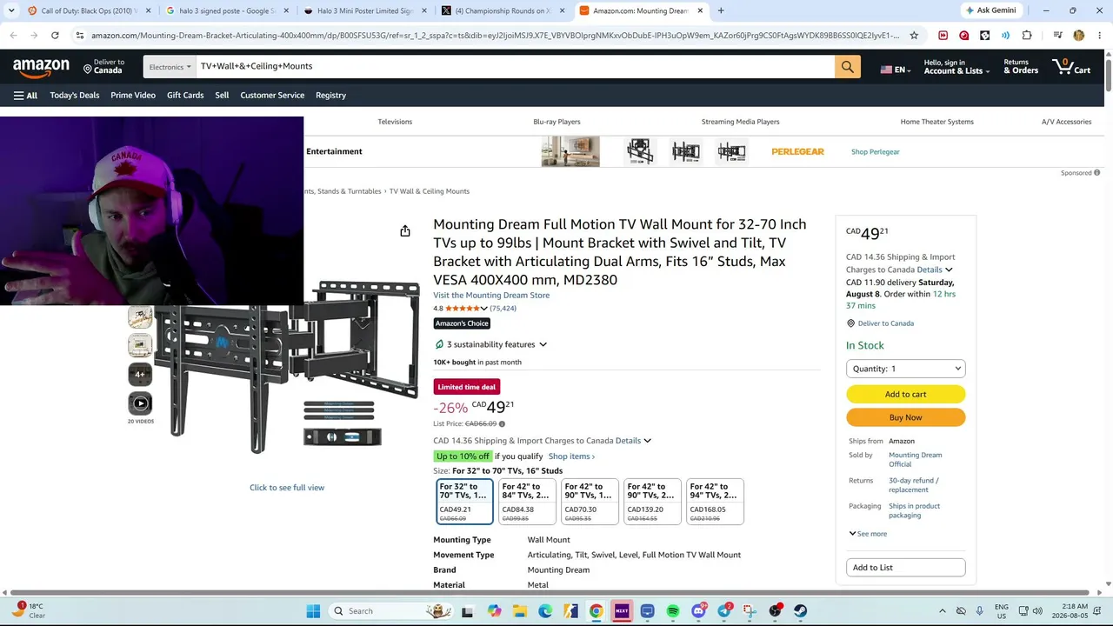Open the Chrome profile avatar
This screenshot has width=1113, height=626.
[x=1078, y=36]
